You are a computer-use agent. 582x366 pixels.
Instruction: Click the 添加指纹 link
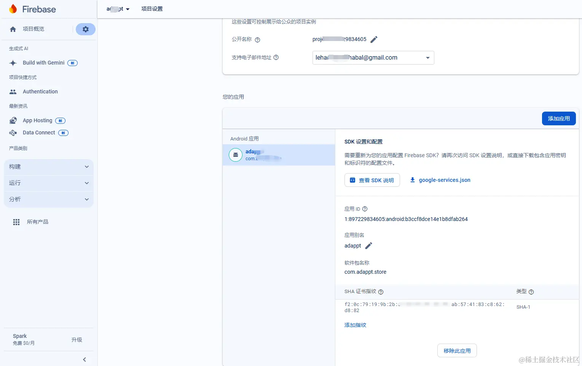(x=356, y=325)
